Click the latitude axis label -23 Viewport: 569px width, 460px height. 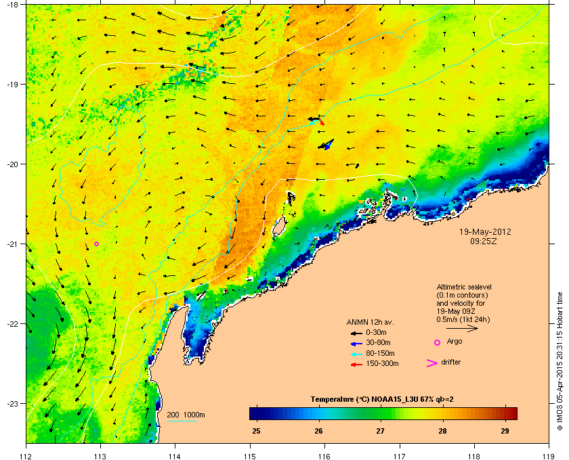tap(12, 403)
